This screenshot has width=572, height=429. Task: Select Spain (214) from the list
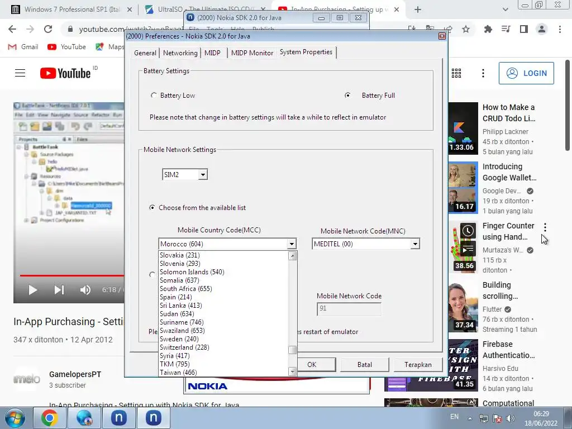223,297
